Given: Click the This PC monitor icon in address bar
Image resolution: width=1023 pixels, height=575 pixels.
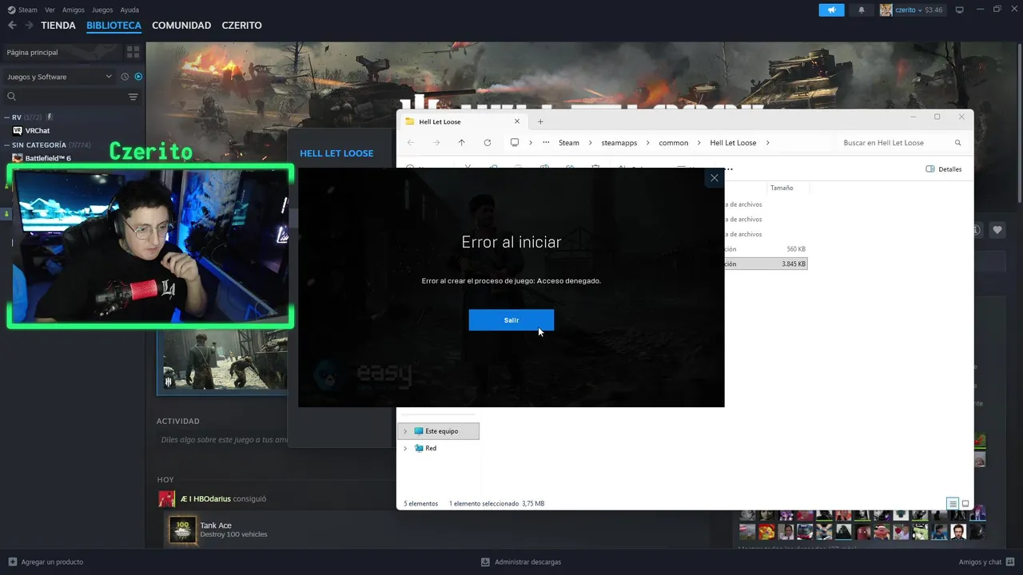Looking at the screenshot, I should [x=515, y=143].
